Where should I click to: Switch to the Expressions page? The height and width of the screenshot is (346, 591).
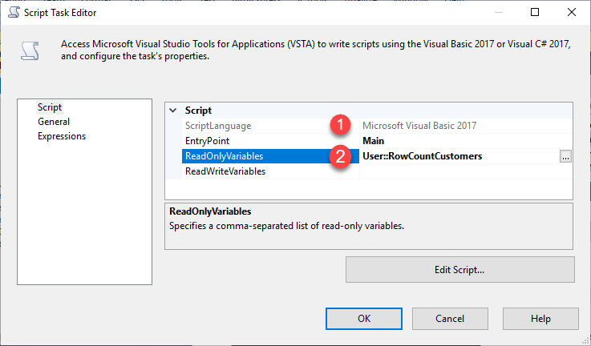[62, 136]
